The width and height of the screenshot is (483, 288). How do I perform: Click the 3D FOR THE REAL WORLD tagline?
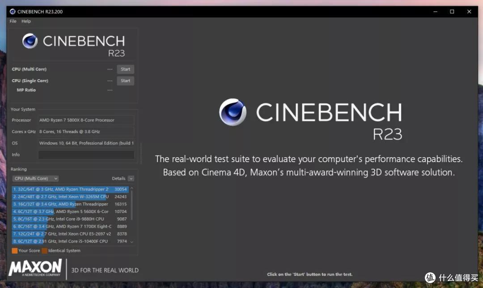[105, 271]
